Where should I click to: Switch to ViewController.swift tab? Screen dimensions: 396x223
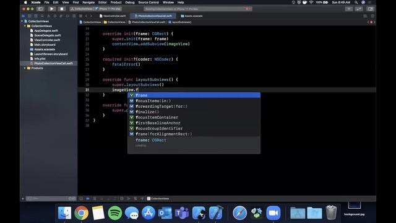point(113,16)
